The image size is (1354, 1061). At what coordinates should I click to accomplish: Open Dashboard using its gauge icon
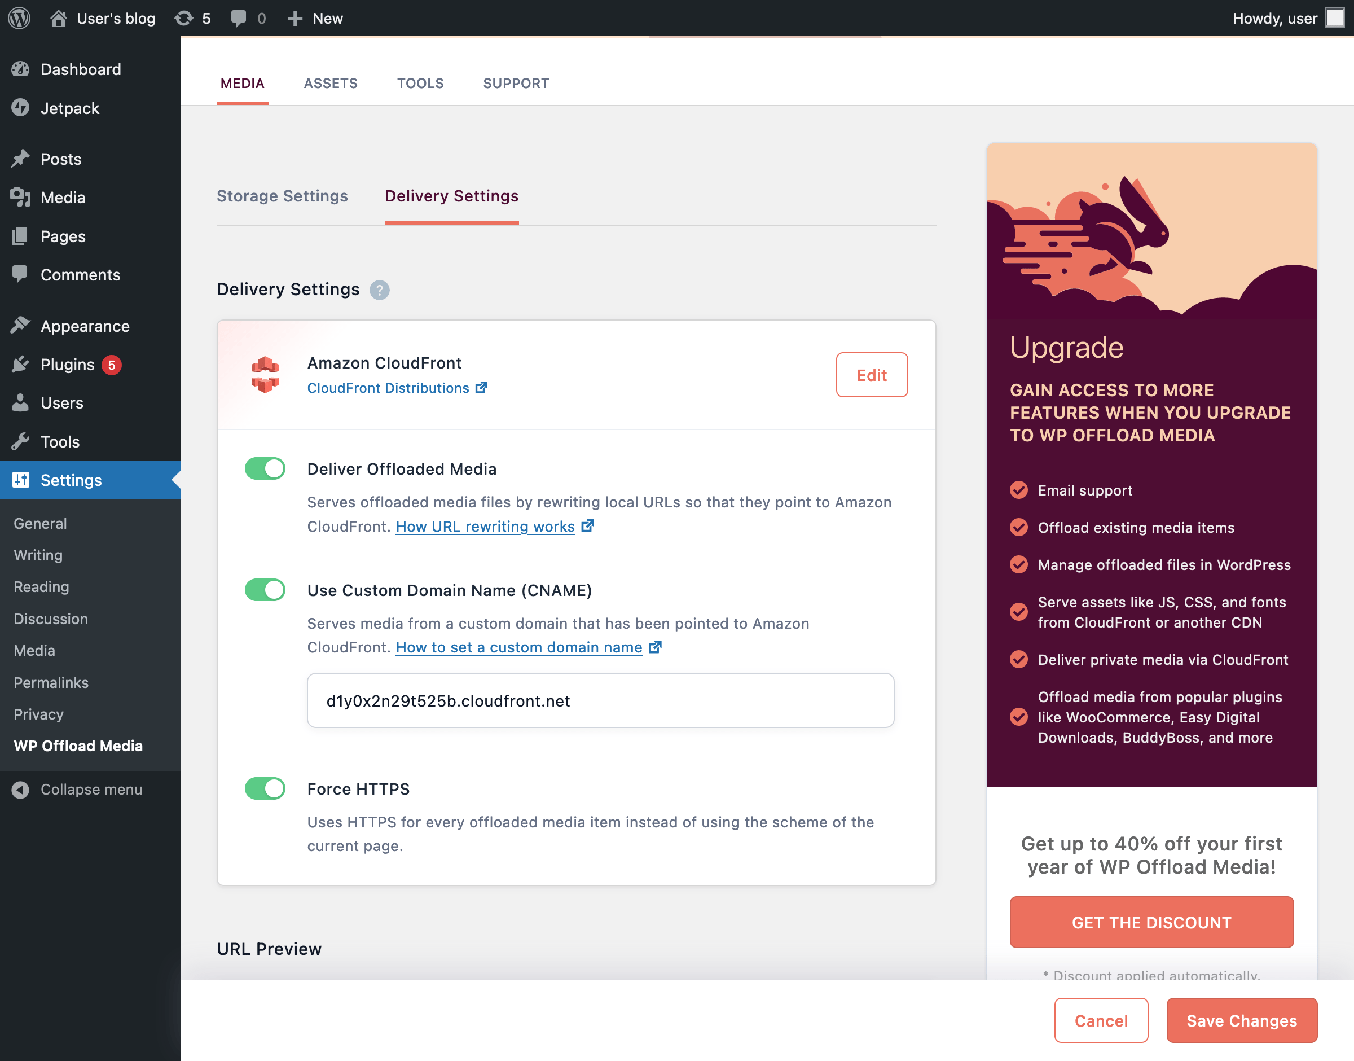click(21, 69)
